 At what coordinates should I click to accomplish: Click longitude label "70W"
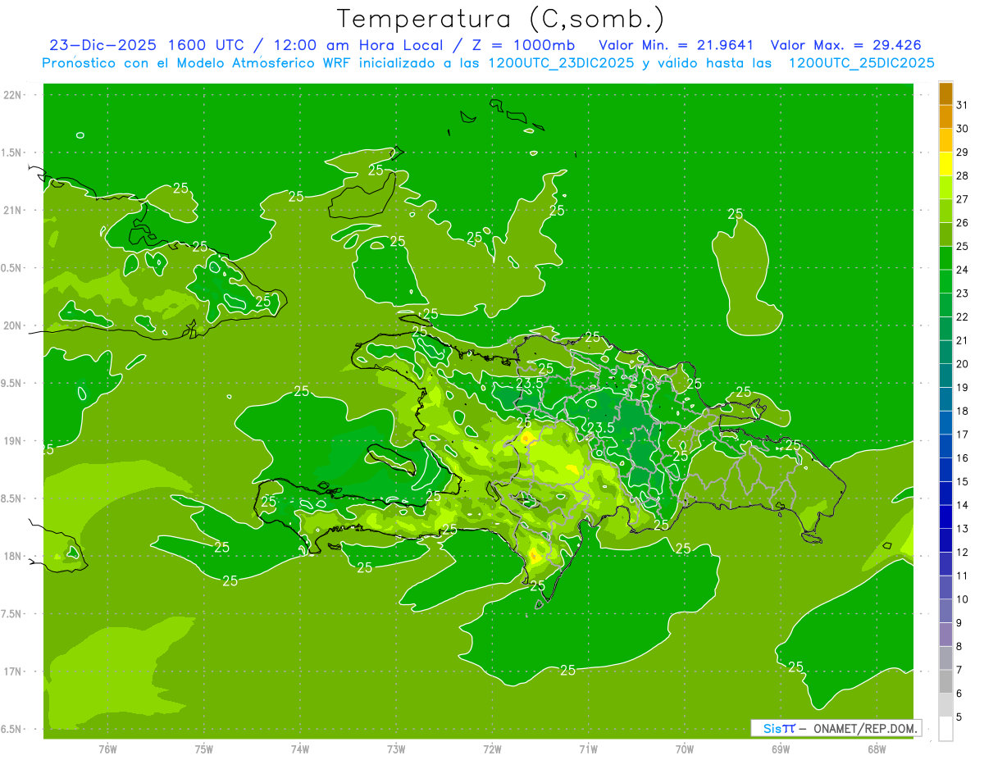(684, 749)
